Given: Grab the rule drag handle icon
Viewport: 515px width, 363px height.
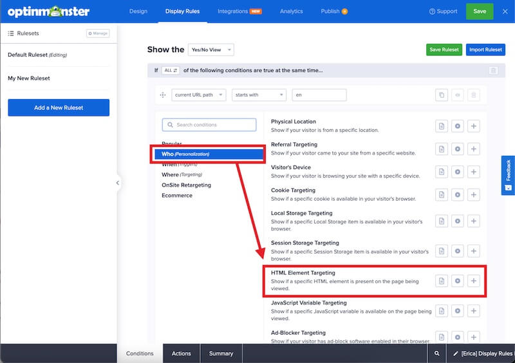Looking at the screenshot, I should tap(163, 95).
